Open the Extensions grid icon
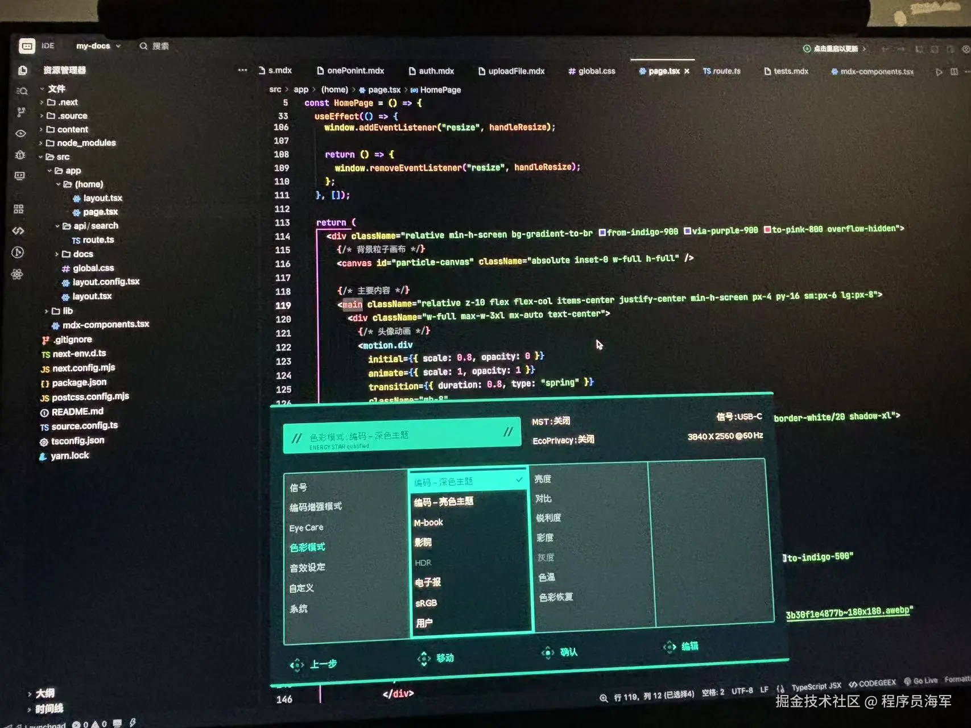Image resolution: width=971 pixels, height=728 pixels. point(19,209)
